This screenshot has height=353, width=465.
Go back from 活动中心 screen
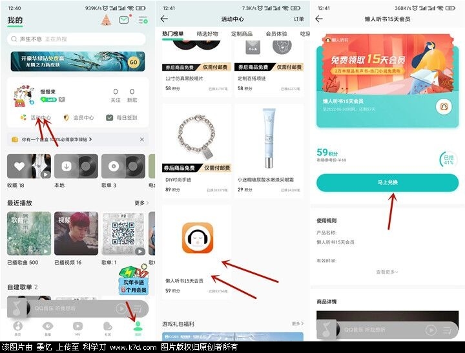point(164,19)
